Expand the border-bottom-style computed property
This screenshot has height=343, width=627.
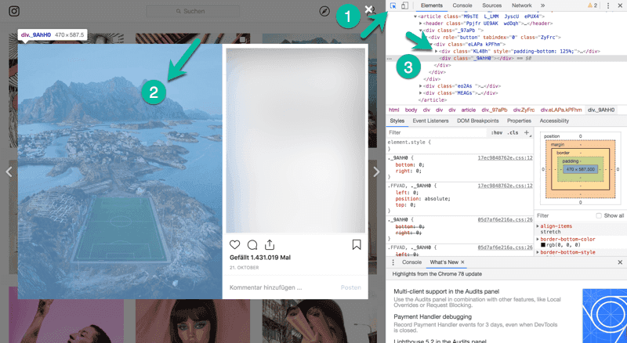pyautogui.click(x=538, y=252)
